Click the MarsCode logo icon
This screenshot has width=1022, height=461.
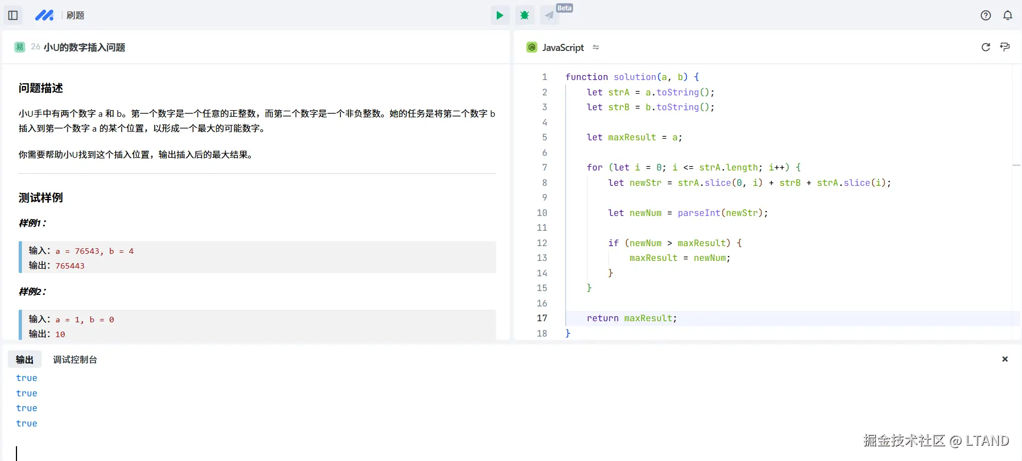(x=44, y=15)
